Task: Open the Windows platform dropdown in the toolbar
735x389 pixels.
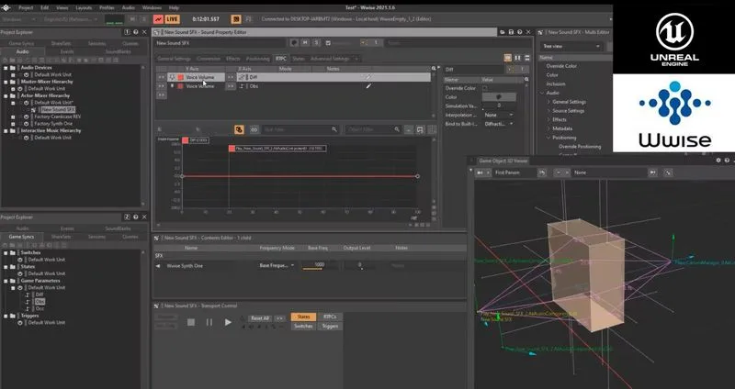Action: tap(18, 19)
